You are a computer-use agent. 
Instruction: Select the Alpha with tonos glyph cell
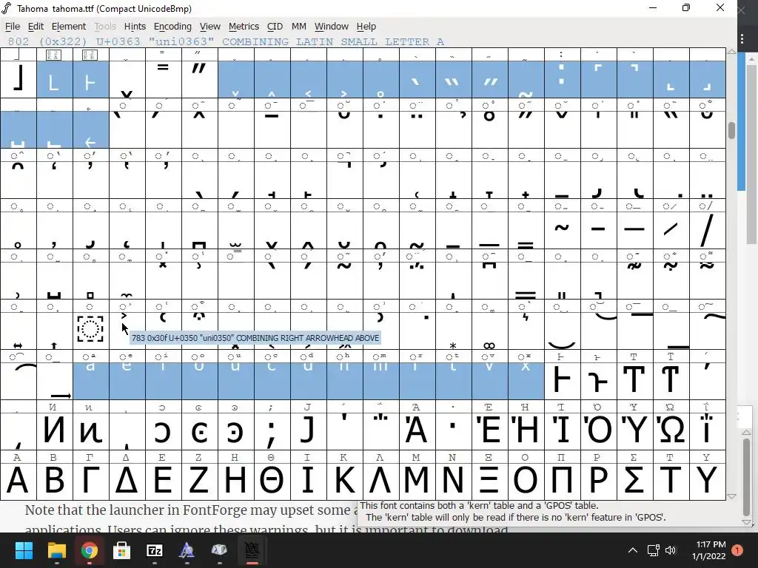417,430
